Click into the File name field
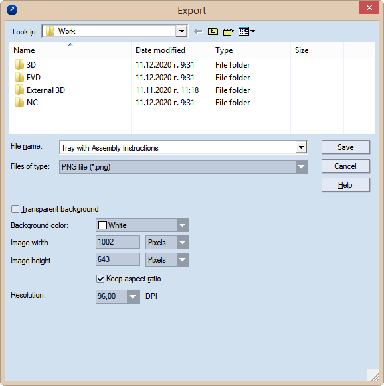This screenshot has height=386, width=384. coord(178,148)
